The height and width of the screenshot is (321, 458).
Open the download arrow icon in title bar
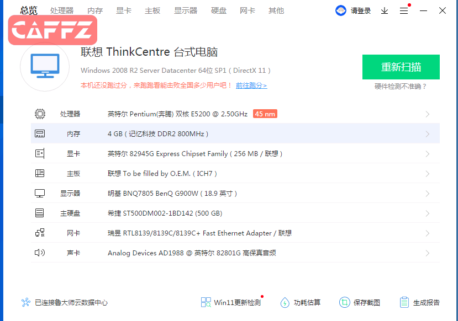pyautogui.click(x=385, y=10)
